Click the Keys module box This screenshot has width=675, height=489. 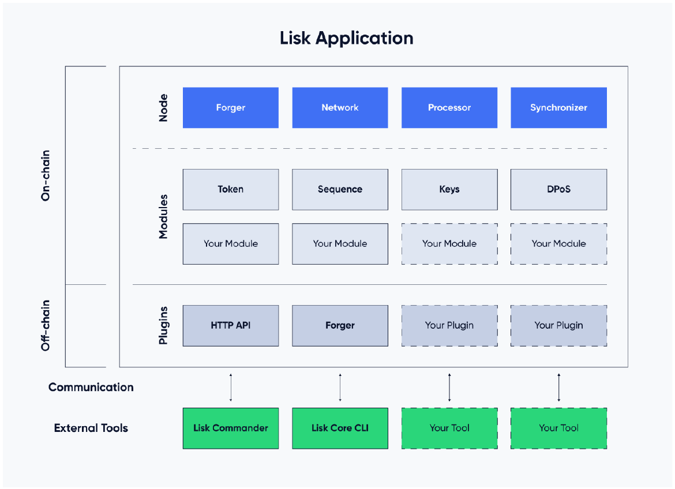pos(449,189)
